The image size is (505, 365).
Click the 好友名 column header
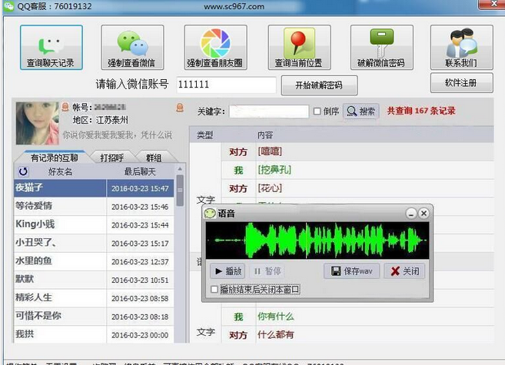[x=60, y=171]
